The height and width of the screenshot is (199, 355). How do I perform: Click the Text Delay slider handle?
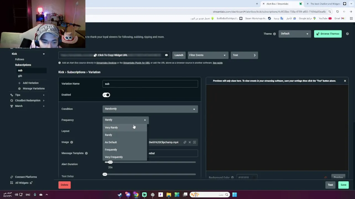coord(105,174)
